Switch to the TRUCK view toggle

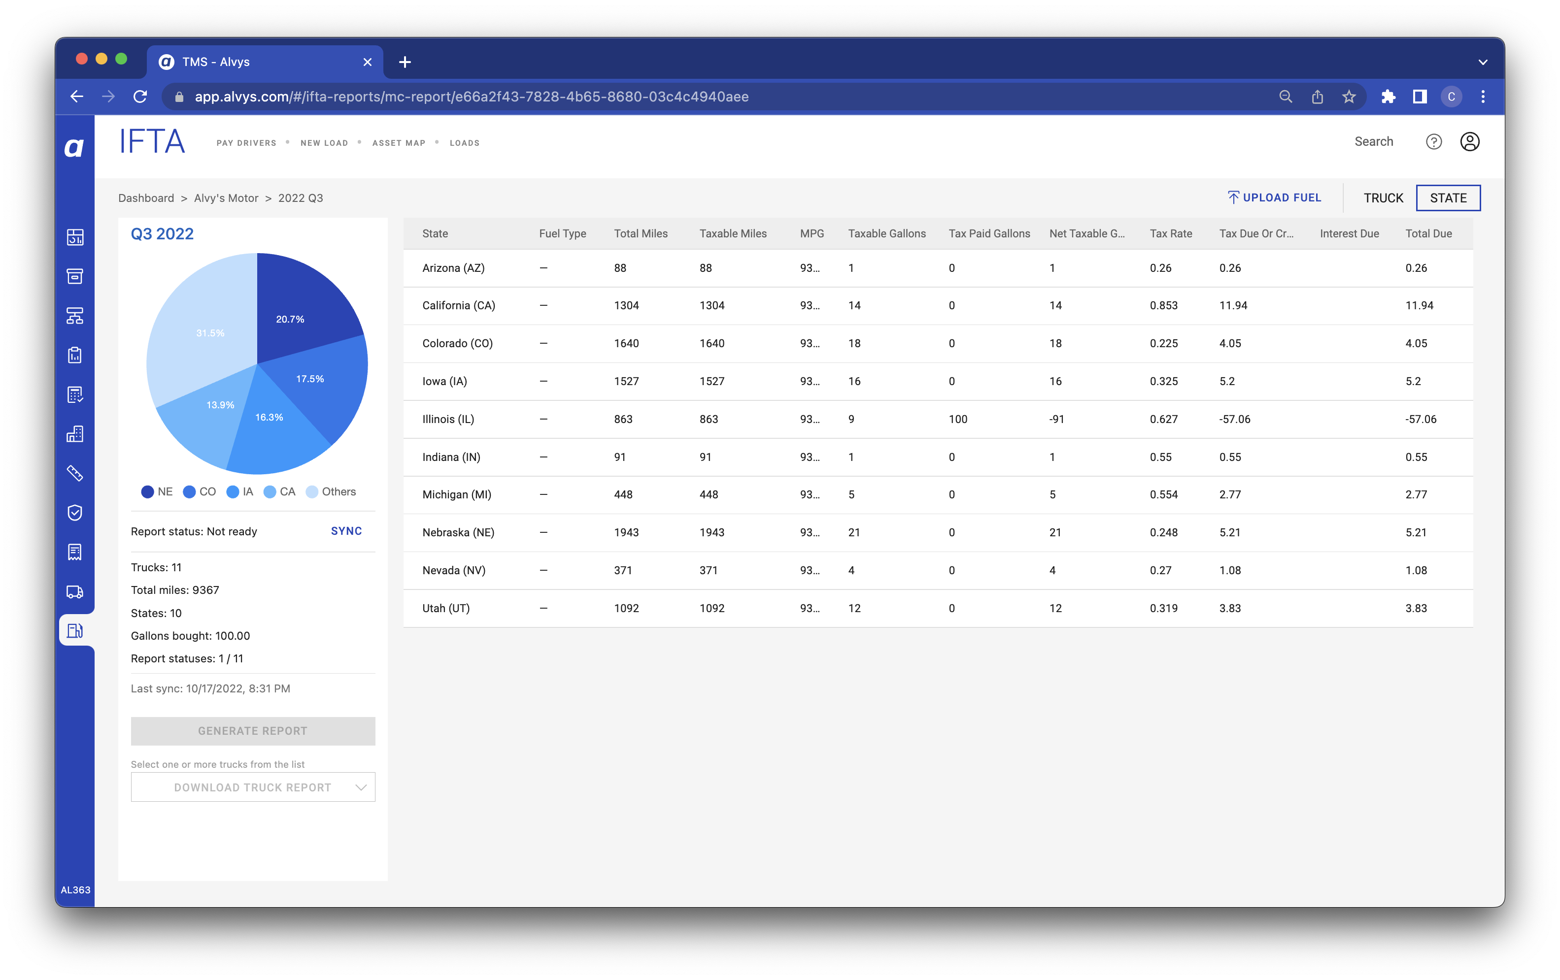(1383, 198)
